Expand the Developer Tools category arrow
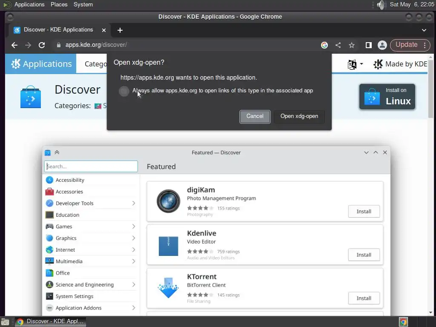 point(133,203)
